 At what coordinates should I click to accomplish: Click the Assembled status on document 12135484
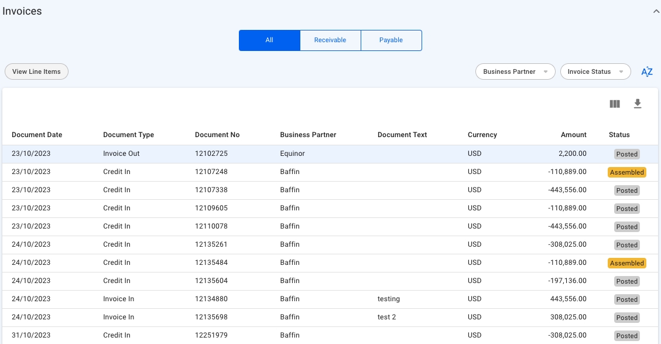click(x=626, y=263)
